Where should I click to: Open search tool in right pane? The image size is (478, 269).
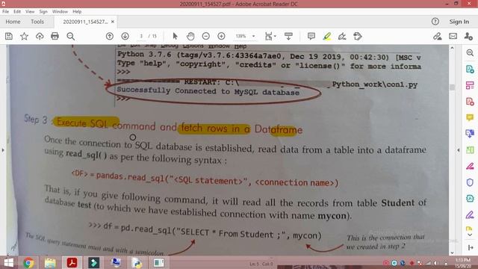[470, 53]
